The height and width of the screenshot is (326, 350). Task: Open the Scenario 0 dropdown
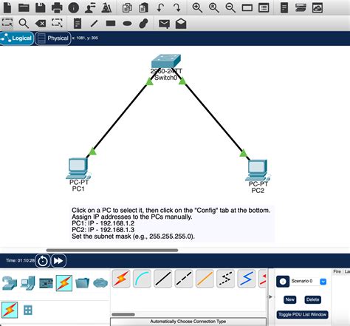click(x=323, y=282)
